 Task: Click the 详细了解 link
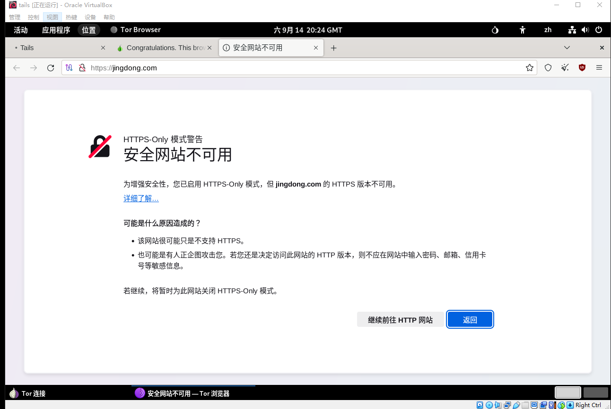(x=141, y=198)
